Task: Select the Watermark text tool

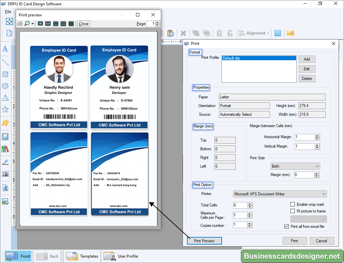Action: click(5, 188)
